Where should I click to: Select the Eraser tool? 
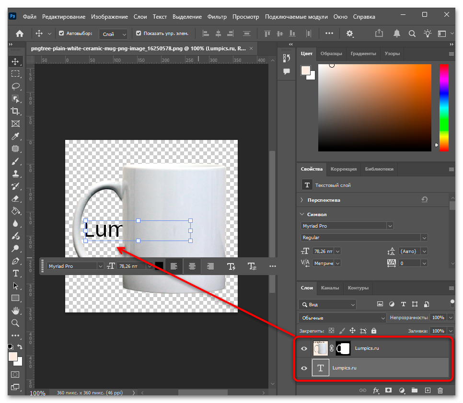coord(15,199)
